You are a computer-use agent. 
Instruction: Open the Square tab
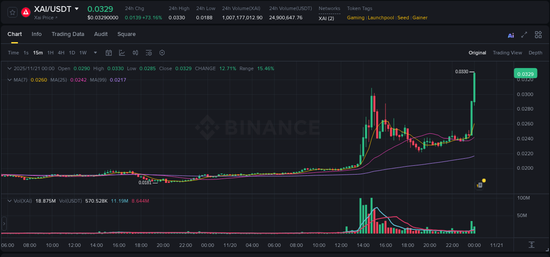click(126, 34)
